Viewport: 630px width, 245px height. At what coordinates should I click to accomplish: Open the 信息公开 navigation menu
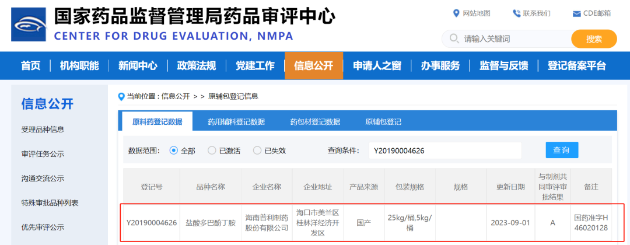pos(313,65)
